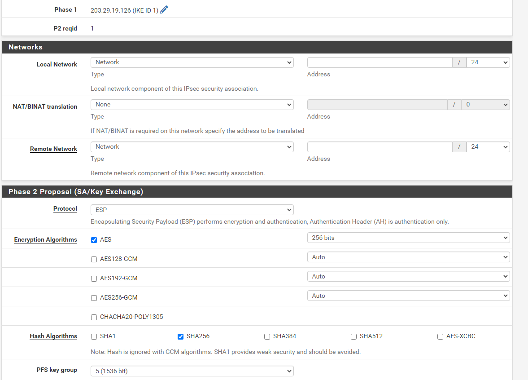Select the SHA384 hash checkbox

pyautogui.click(x=267, y=336)
